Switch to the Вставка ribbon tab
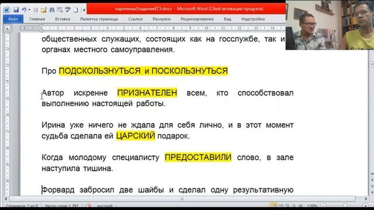Screen dimensions: 374x210 [x=63, y=19]
